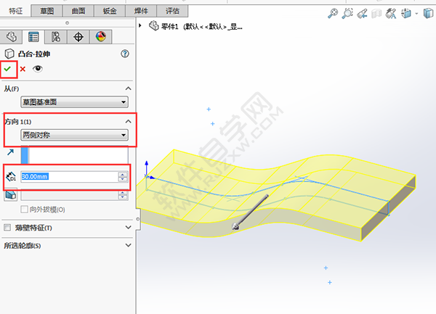Click the Zoom to Fit icon
Screen dimensions: 436x314
[x=333, y=13]
